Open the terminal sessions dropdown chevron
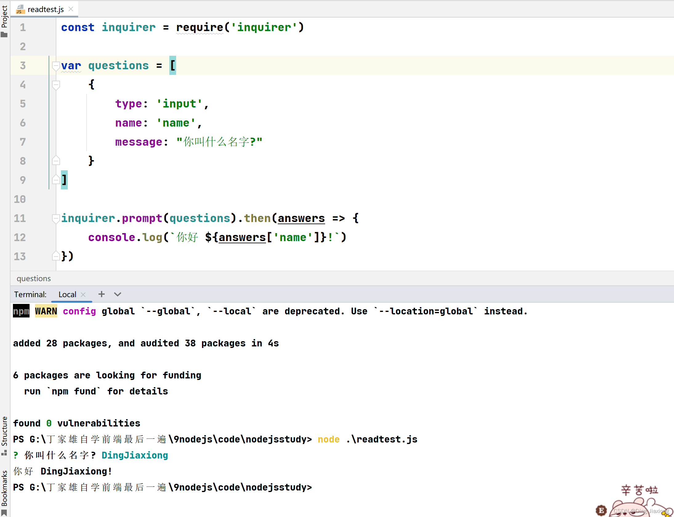The image size is (674, 517). tap(117, 294)
